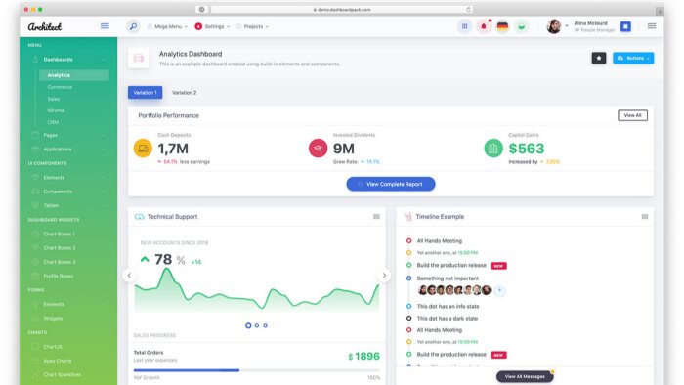684x385 pixels.
Task: Select Sales in the sidebar
Action: (x=53, y=99)
